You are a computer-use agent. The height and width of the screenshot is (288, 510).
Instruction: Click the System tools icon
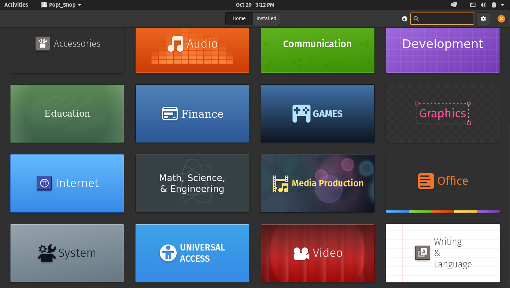(x=47, y=253)
